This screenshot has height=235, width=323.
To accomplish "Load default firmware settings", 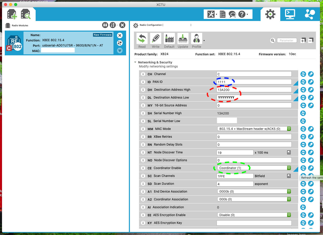I will pos(169,41).
